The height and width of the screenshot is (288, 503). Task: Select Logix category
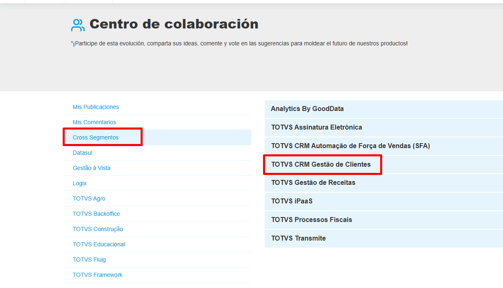coord(80,183)
